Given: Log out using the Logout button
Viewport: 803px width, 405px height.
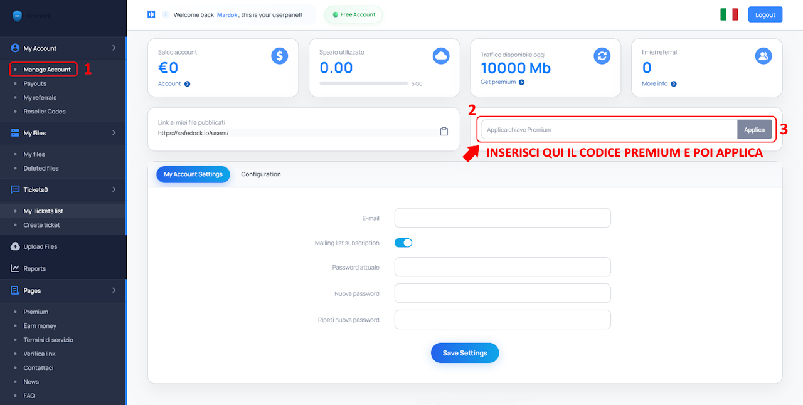Looking at the screenshot, I should [765, 14].
